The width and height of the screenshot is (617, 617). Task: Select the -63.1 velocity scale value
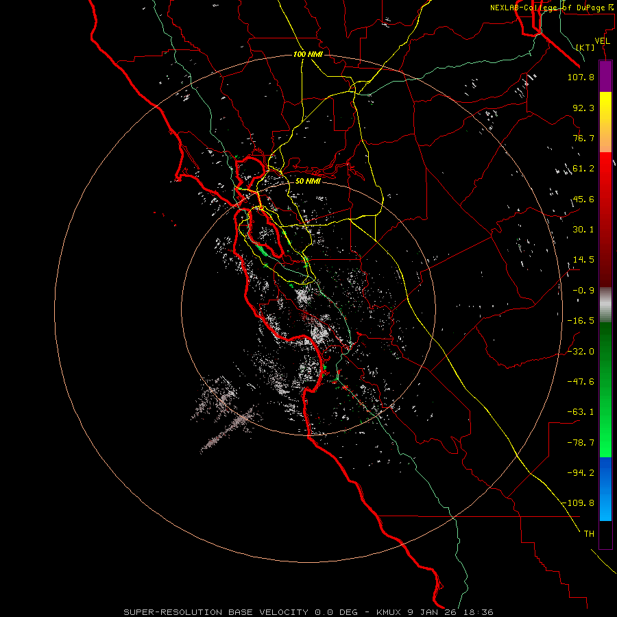581,412
